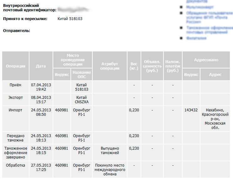The image size is (233, 182).
Task: Click 'Внутрироссийский почтовый идентификатор:' label
Action: [30, 8]
